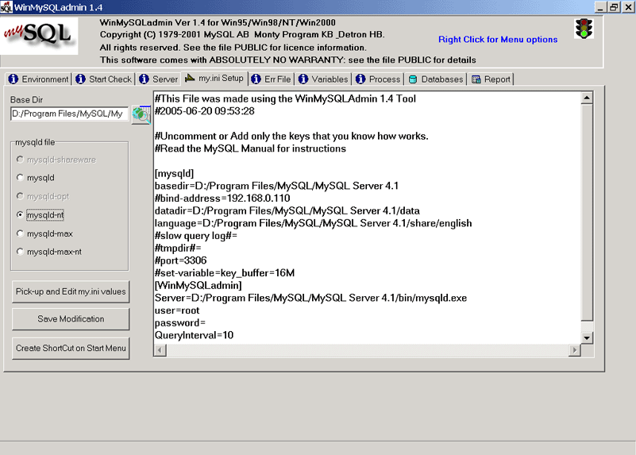Click the '#slow query log#=' line
This screenshot has height=455, width=636.
pyautogui.click(x=196, y=236)
